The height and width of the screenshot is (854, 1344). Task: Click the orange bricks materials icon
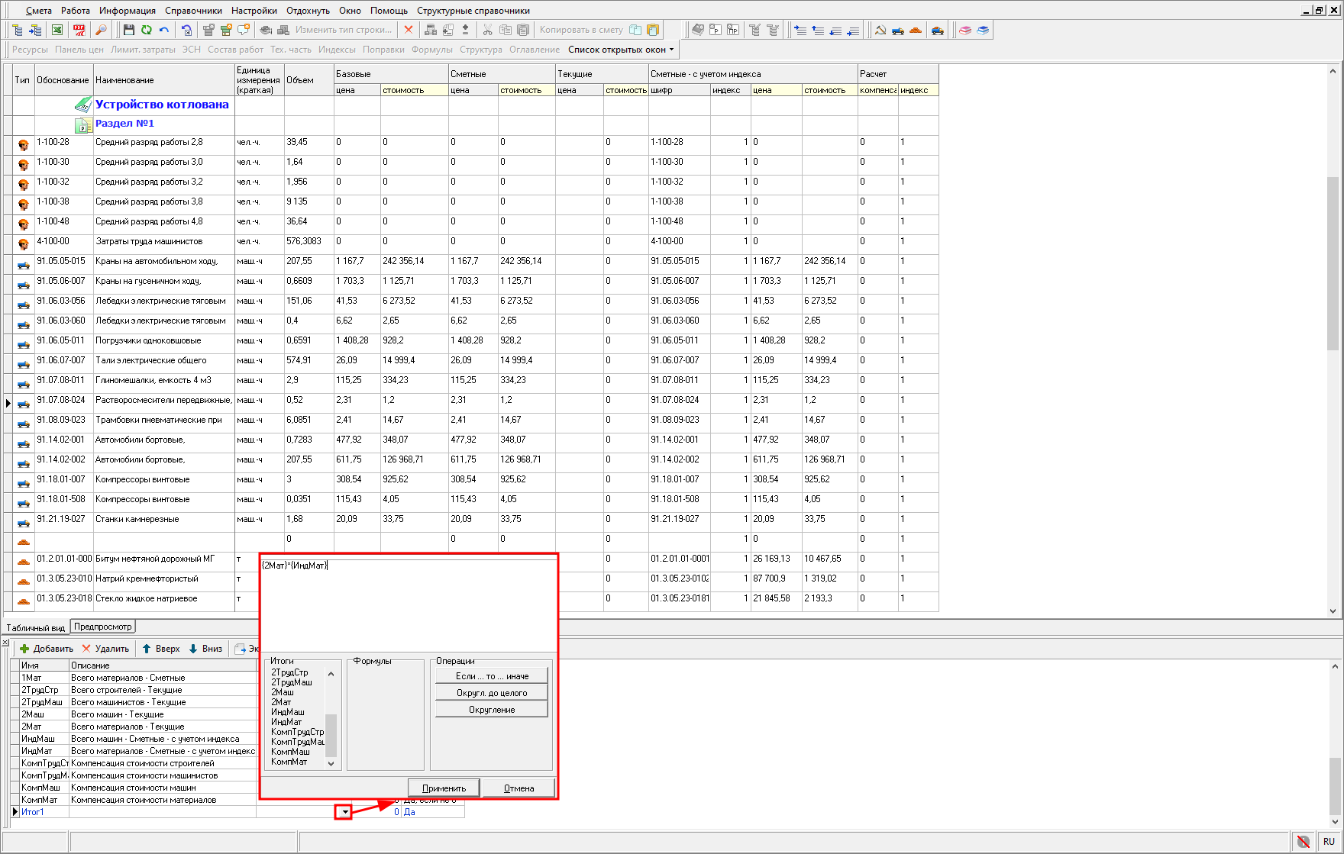[916, 30]
